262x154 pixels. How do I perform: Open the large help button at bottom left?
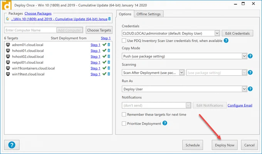coord(12,145)
